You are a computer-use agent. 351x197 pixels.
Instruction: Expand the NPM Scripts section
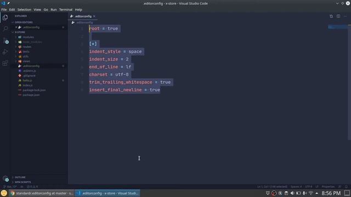tap(22, 182)
